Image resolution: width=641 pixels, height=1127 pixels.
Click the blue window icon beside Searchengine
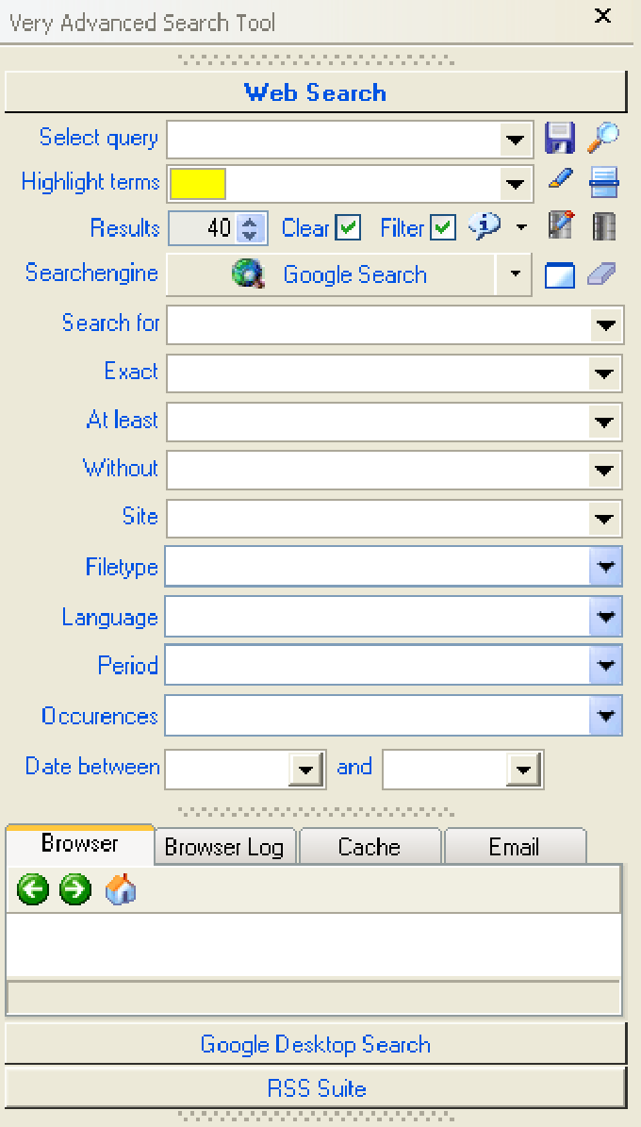[x=560, y=275]
